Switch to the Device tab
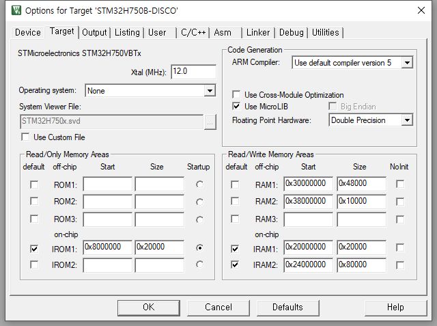Image resolution: width=437 pixels, height=326 pixels. coord(28,32)
